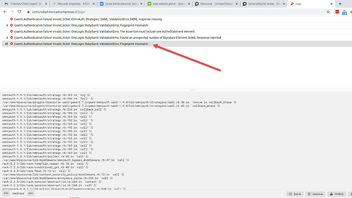352x198 pixels.
Task: Click error icon of Signature Element row
Action: pos(11,38)
